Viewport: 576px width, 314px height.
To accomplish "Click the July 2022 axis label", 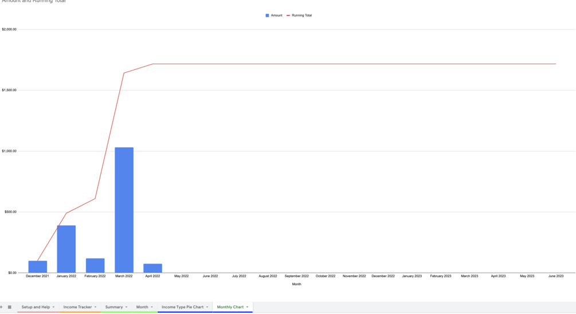I will tap(239, 276).
